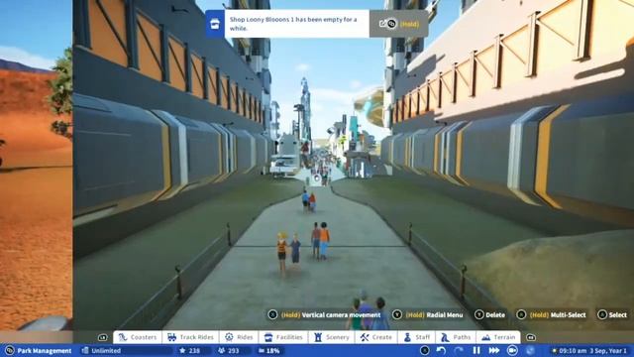This screenshot has width=634, height=357.
Task: Open the Terrain tab
Action: point(498,337)
